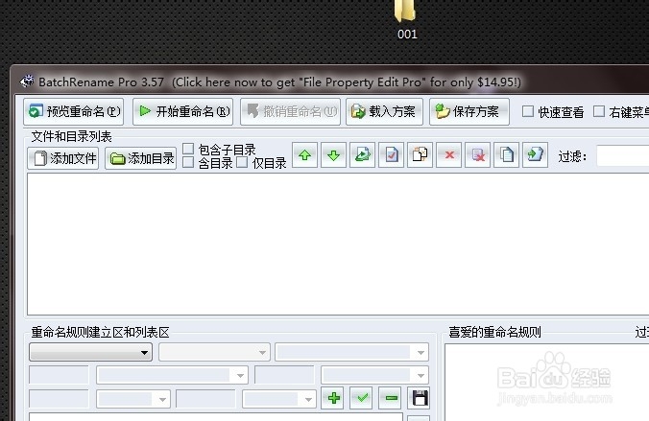This screenshot has height=421, width=649.
Task: Toggle the 包含子目录 checkbox
Action: tap(188, 149)
